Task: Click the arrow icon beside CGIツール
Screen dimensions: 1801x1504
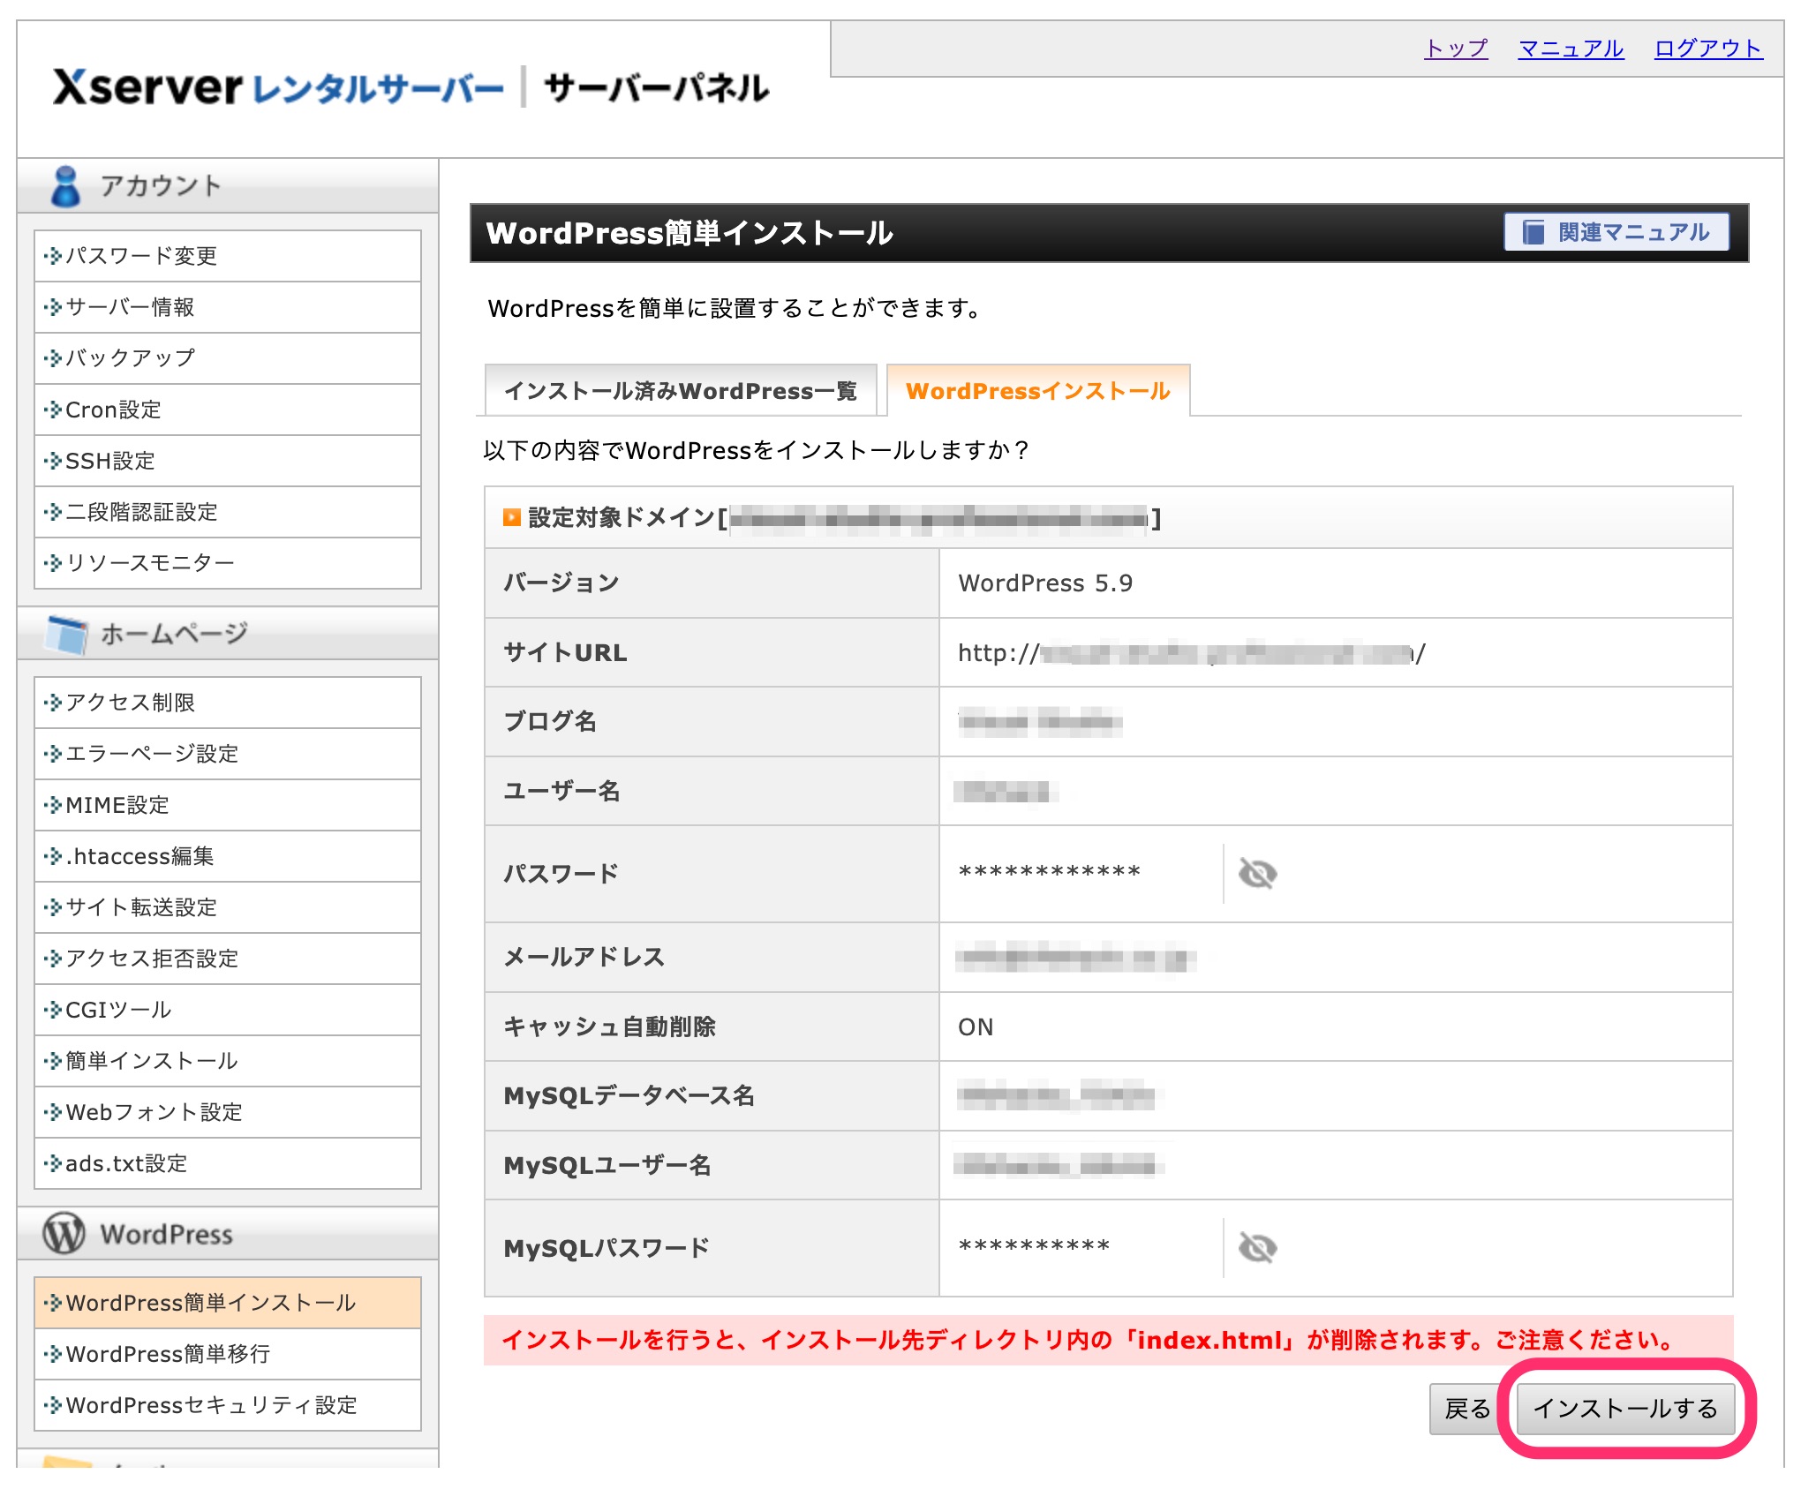Action: pos(53,1010)
